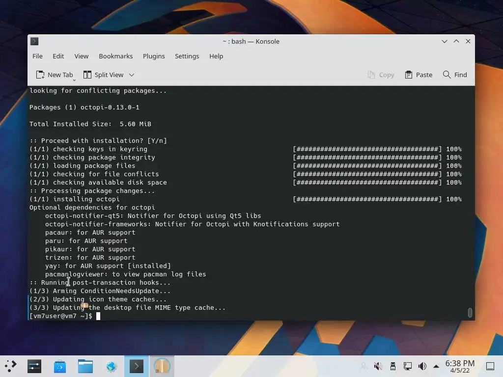
Task: Open the audio volume tray icon
Action: click(422, 366)
